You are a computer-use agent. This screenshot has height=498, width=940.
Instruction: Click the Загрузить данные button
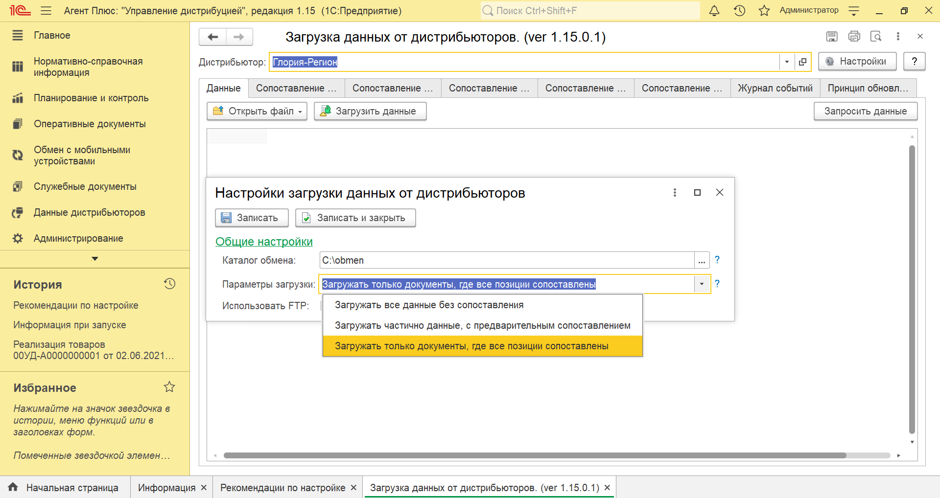pos(370,111)
